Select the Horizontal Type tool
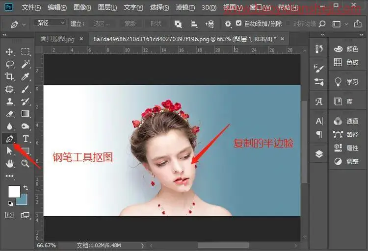This screenshot has height=251, width=368. coord(26,139)
